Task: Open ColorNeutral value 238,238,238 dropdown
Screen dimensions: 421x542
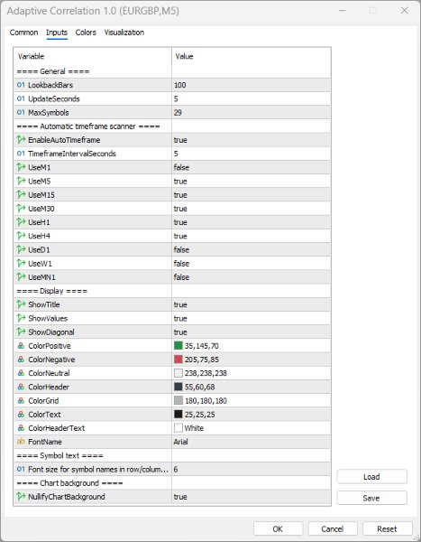Action: click(x=251, y=373)
